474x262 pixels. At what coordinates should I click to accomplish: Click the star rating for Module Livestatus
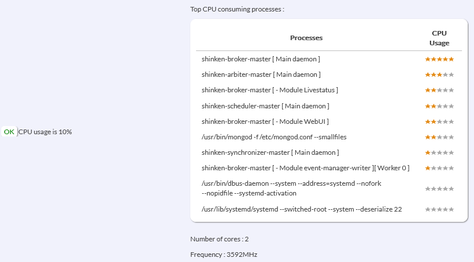[x=439, y=90]
